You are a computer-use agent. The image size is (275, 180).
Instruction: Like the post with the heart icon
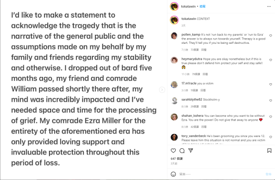coord(174,151)
